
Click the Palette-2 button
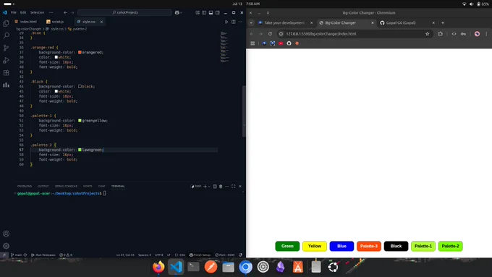coord(450,246)
